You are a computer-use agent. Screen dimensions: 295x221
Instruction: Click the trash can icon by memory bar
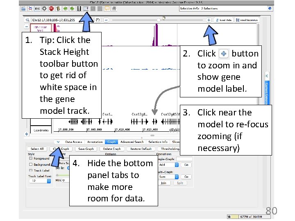pyautogui.click(x=229, y=216)
